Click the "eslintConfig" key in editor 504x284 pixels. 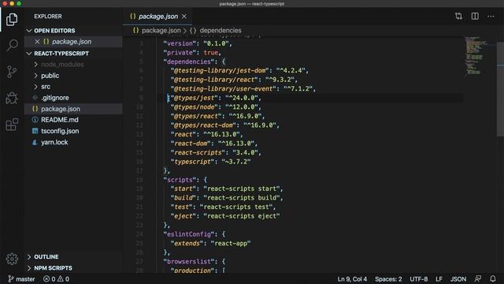coord(189,234)
